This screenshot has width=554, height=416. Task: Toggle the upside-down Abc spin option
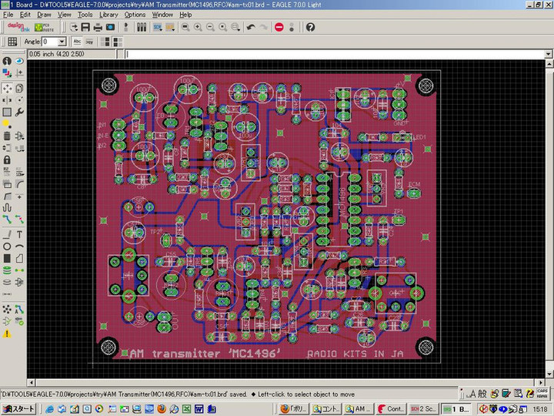89,42
